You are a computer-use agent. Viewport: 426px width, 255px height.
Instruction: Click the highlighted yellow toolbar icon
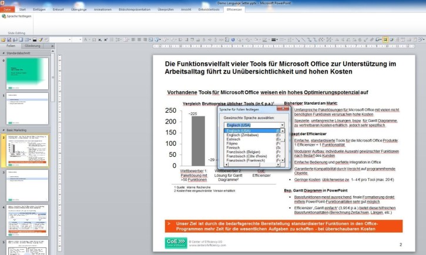[x=385, y=39]
